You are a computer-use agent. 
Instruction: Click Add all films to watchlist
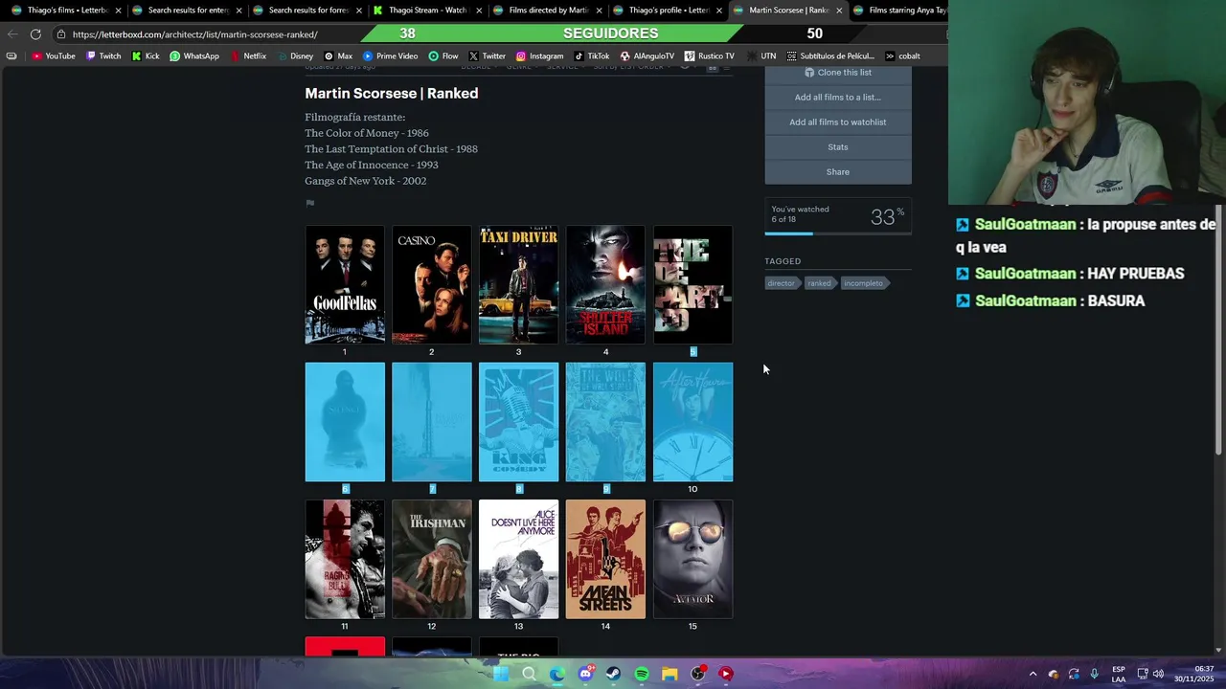(838, 122)
